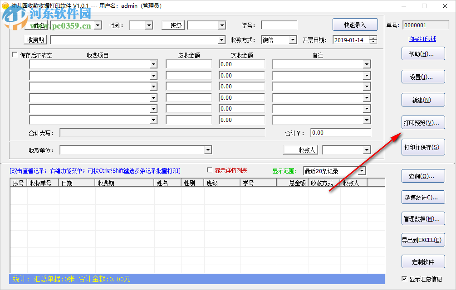Sort by 收据单号 column header
Screen dimensions: 456x290
pyautogui.click(x=43, y=183)
